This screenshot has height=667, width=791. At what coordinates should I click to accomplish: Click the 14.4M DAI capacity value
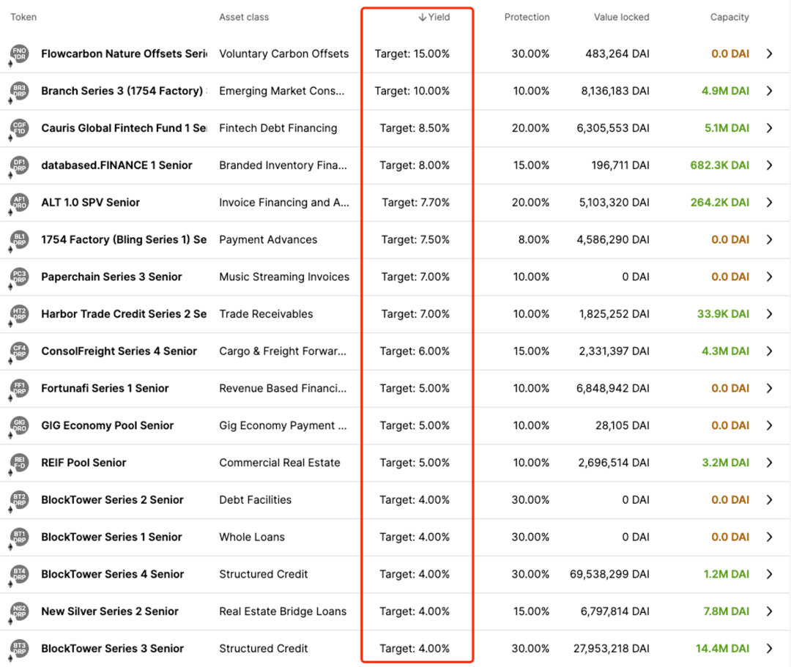[722, 649]
